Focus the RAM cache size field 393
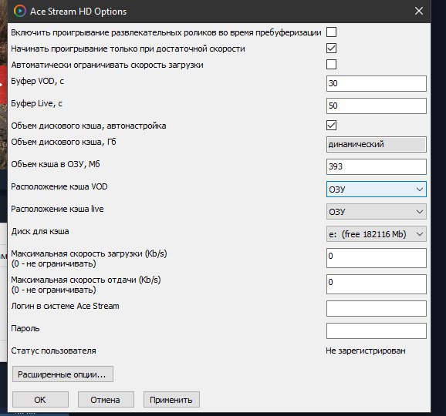The height and width of the screenshot is (416, 446). (x=377, y=166)
